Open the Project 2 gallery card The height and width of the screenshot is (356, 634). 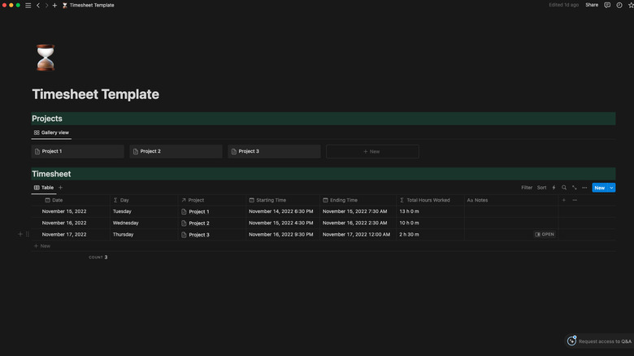click(176, 151)
